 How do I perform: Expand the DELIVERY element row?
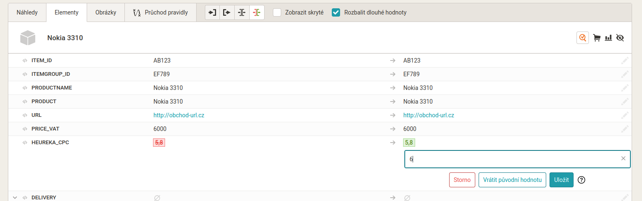(15, 198)
